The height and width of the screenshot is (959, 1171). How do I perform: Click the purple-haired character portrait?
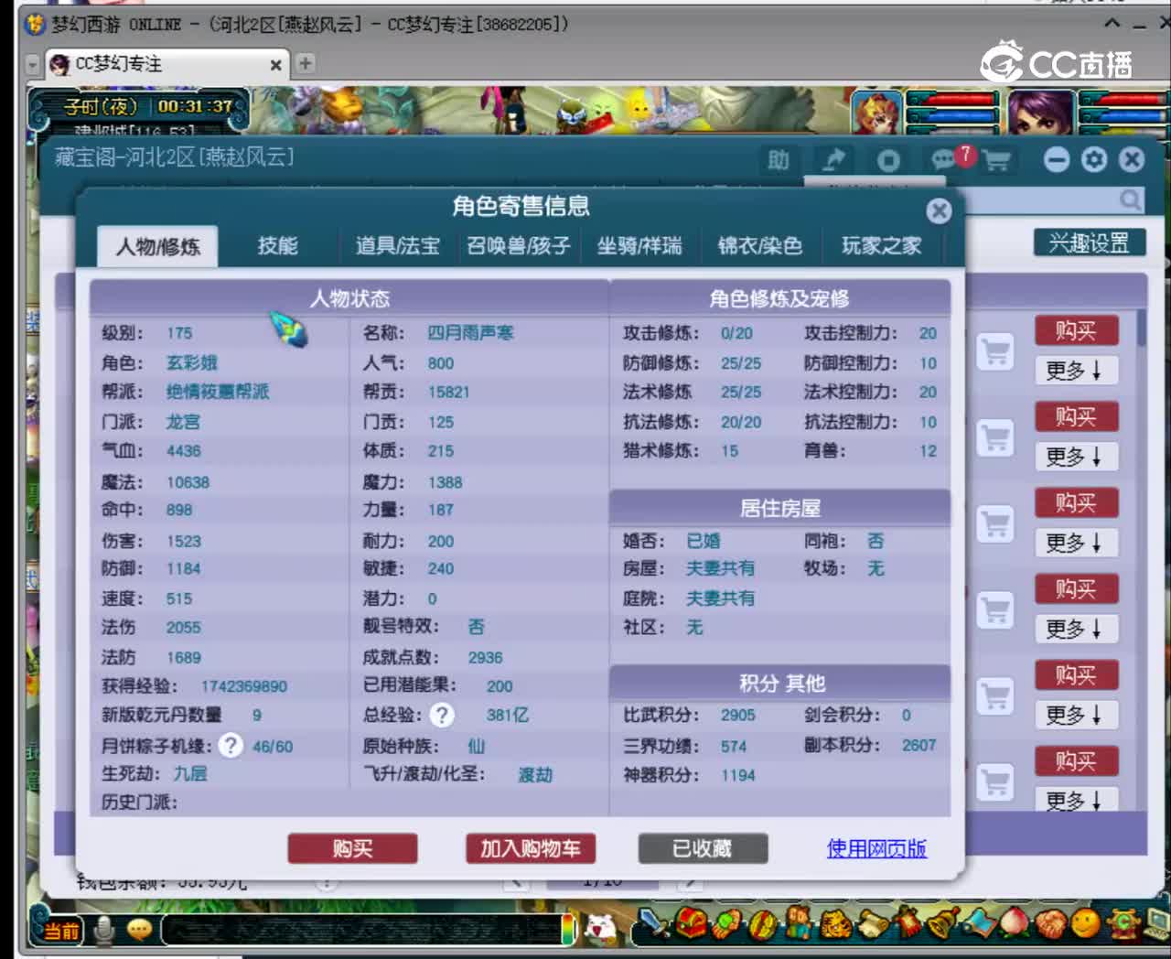[x=1041, y=113]
